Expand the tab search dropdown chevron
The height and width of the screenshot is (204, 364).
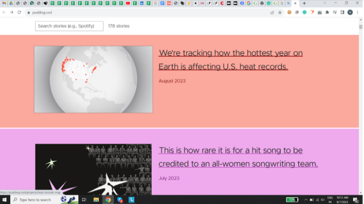[x=325, y=3]
